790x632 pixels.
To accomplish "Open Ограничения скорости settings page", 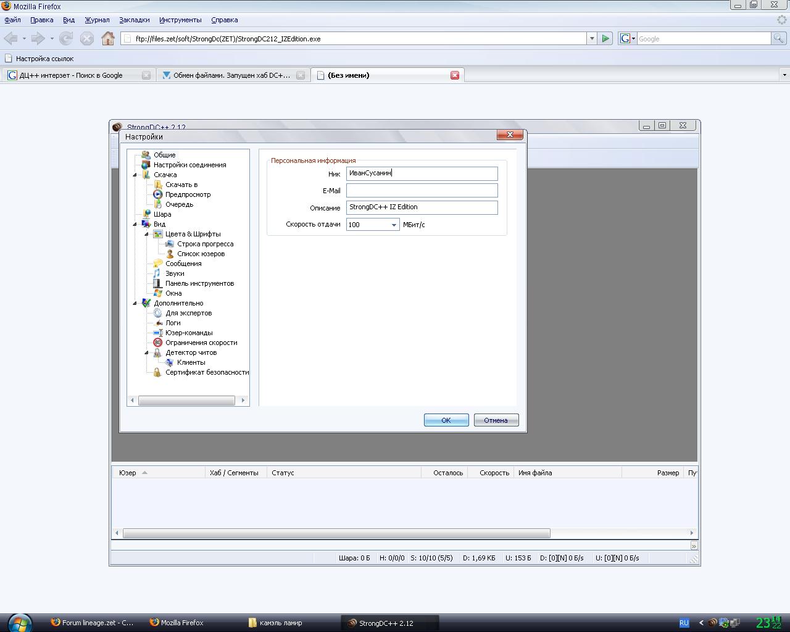I will [201, 343].
